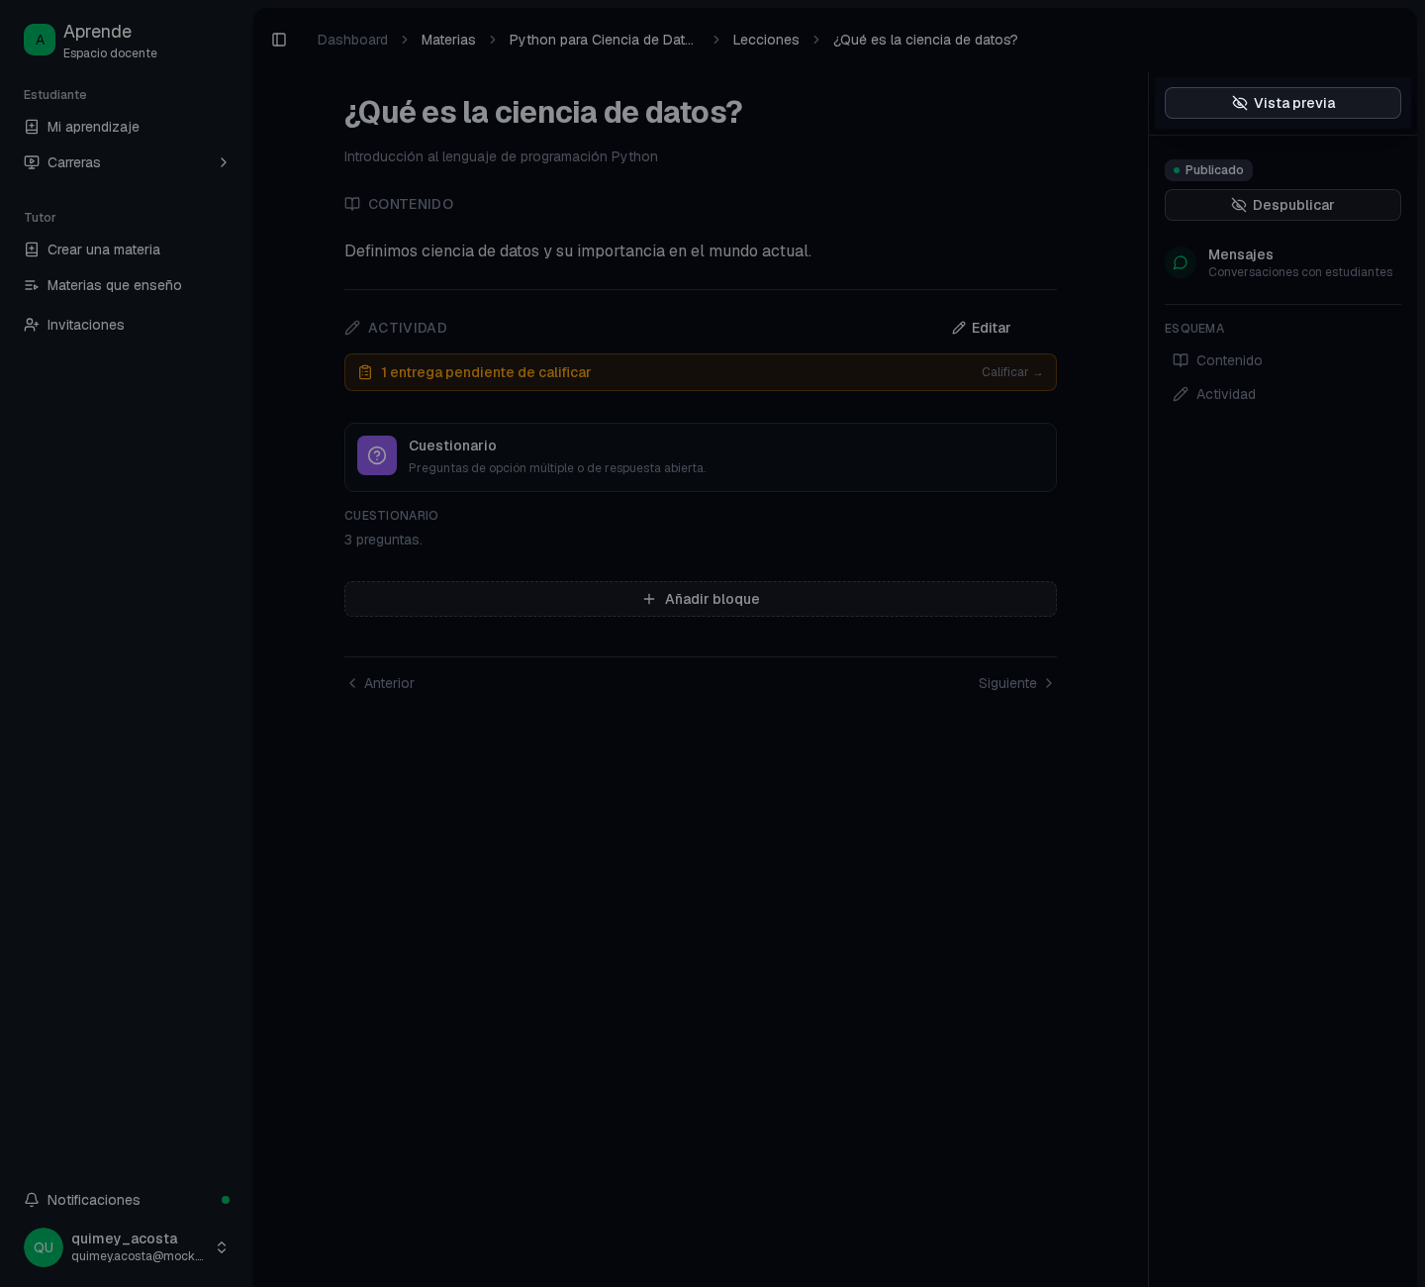Open Lecciones breadcrumb
1425x1287 pixels.
(x=766, y=40)
